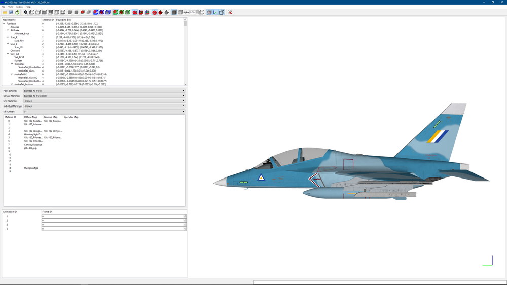Click the open folder icon in toolbar
This screenshot has width=507, height=285.
tap(5, 12)
